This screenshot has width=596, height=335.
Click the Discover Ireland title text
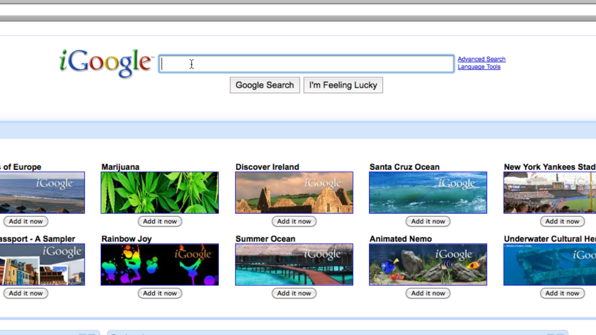point(267,167)
